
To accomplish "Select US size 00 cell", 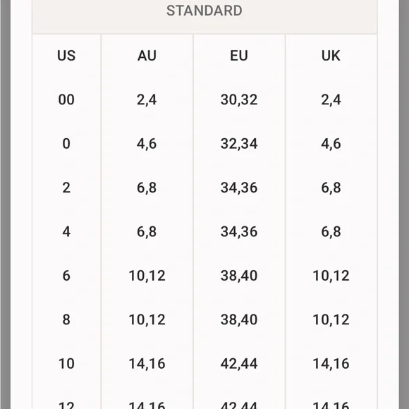I will coord(66,99).
